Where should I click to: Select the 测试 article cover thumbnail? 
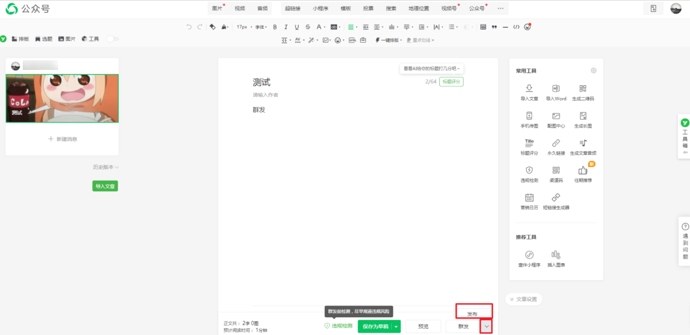62,99
